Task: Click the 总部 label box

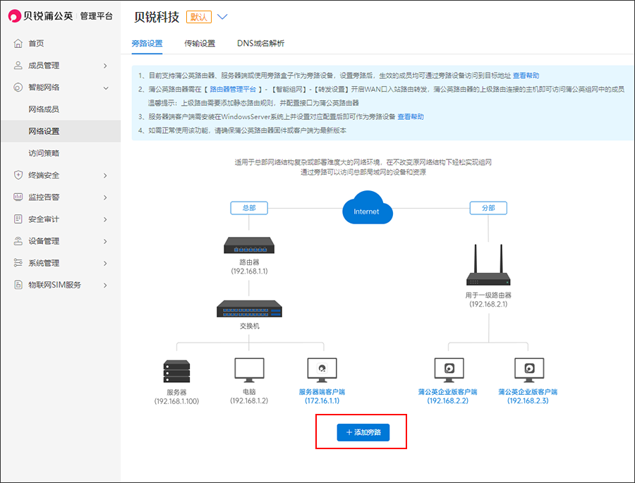Action: tap(249, 208)
